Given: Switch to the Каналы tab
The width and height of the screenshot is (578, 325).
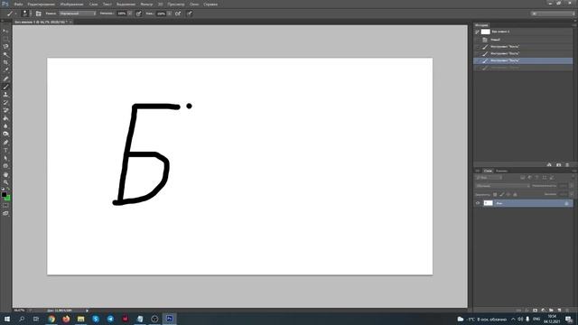Looking at the screenshot, I should (501, 171).
